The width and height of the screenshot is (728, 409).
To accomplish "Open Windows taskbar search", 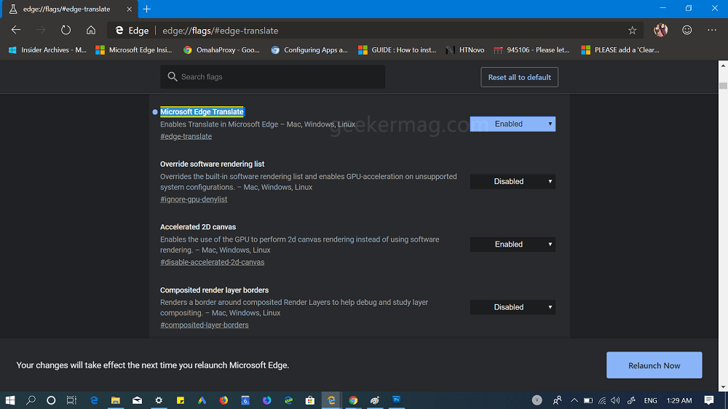I will point(31,400).
